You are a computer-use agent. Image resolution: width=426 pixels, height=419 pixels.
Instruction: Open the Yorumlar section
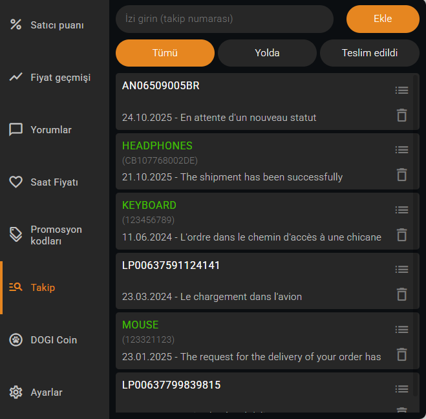(51, 130)
